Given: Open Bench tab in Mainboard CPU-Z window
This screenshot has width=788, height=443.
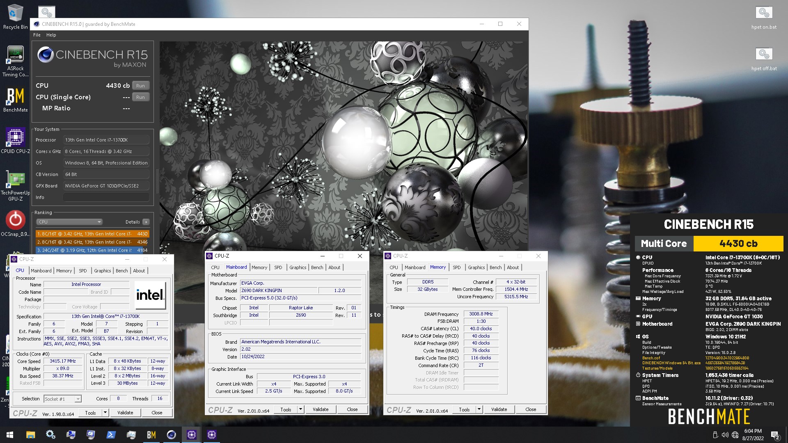Looking at the screenshot, I should pyautogui.click(x=317, y=267).
